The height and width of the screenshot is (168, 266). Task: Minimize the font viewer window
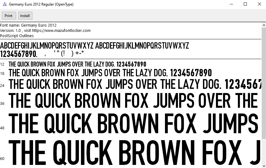[x=231, y=4]
